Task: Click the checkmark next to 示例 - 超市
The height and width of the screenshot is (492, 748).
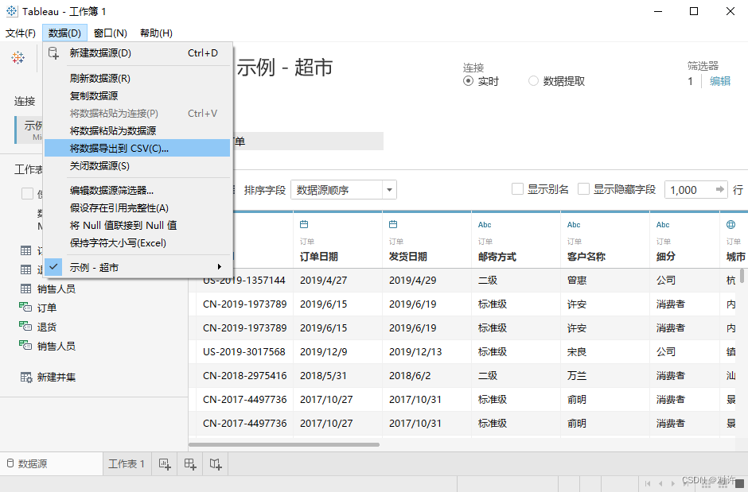Action: click(x=54, y=267)
